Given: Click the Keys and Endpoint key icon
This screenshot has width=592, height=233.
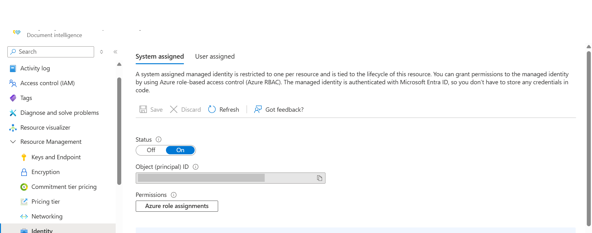Looking at the screenshot, I should pos(24,157).
